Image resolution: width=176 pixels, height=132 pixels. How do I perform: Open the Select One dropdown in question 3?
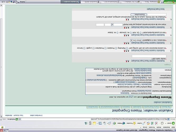(136, 40)
